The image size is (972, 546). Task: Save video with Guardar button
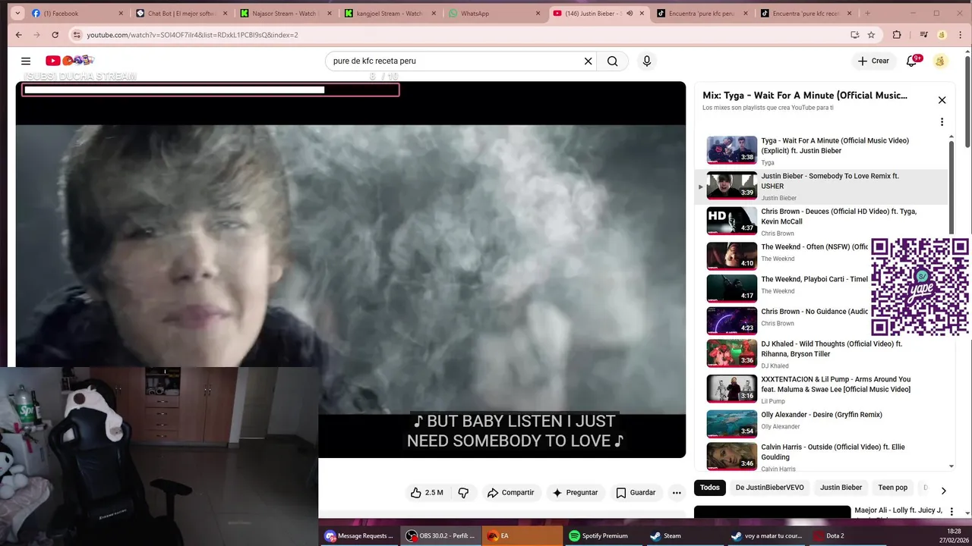point(636,493)
